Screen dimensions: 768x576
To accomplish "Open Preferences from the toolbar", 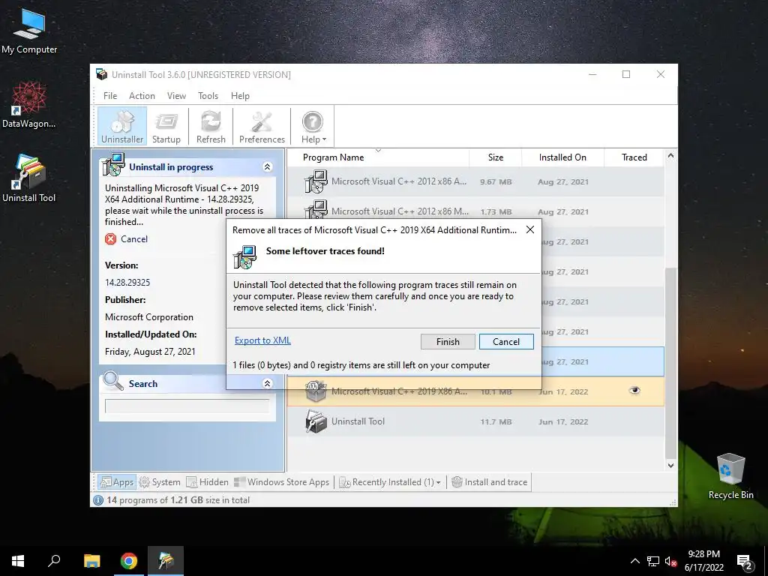I will click(262, 126).
